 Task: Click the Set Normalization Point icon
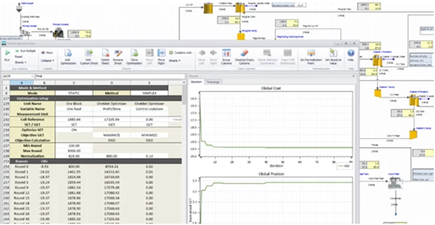(x=311, y=57)
